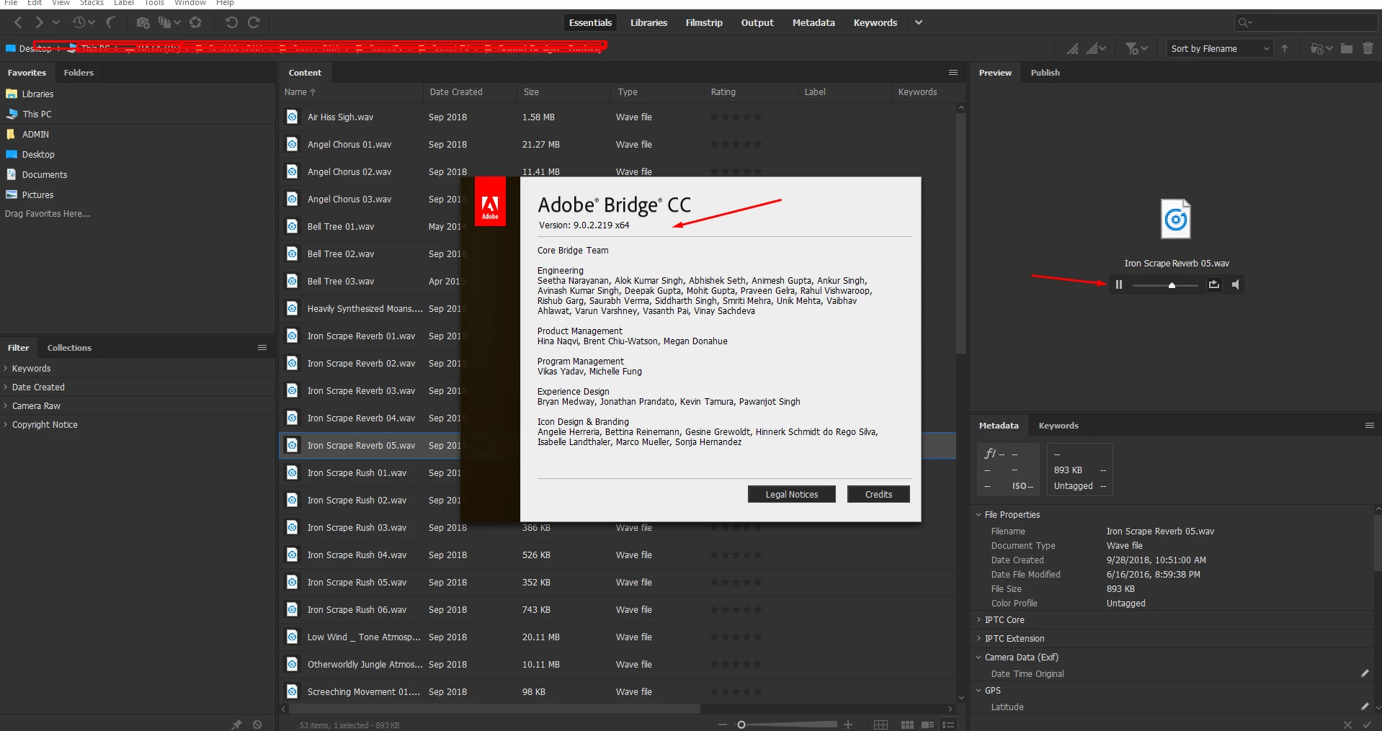This screenshot has height=731, width=1382.
Task: Click the audio preview progress slider
Action: tap(1165, 285)
